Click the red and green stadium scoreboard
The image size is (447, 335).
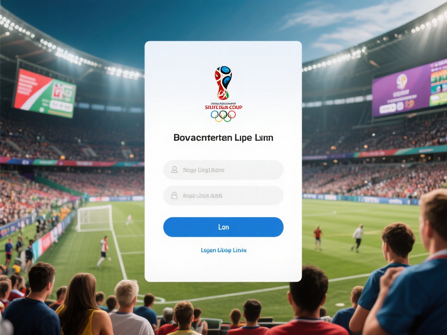[45, 93]
